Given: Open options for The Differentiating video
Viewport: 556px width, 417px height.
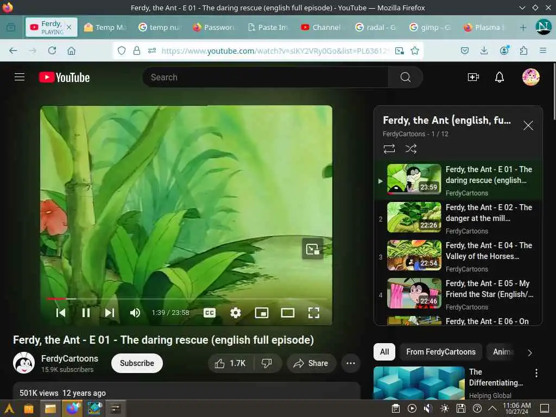Looking at the screenshot, I should [536, 372].
